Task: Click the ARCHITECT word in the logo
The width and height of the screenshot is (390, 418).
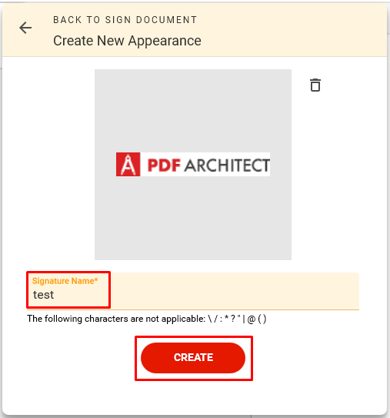Action: click(227, 166)
